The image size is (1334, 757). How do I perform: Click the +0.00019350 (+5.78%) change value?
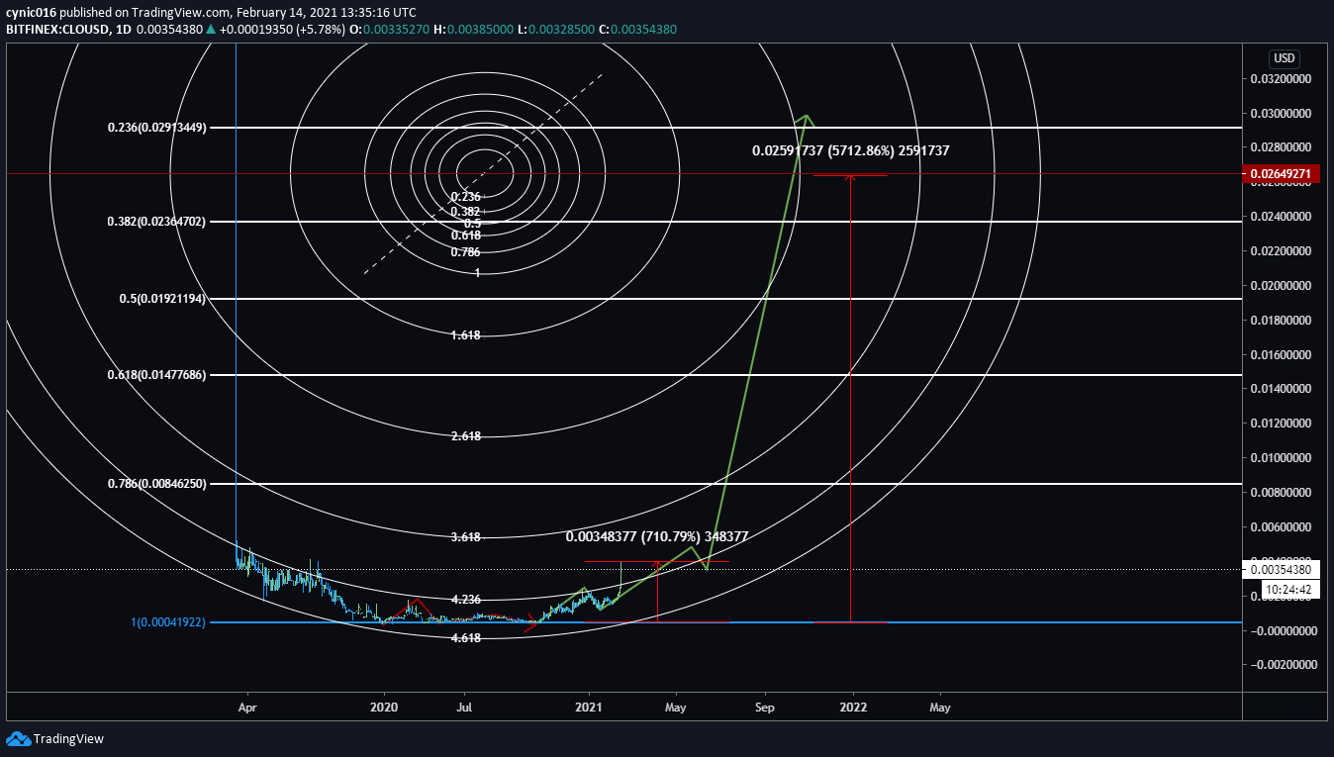(282, 30)
